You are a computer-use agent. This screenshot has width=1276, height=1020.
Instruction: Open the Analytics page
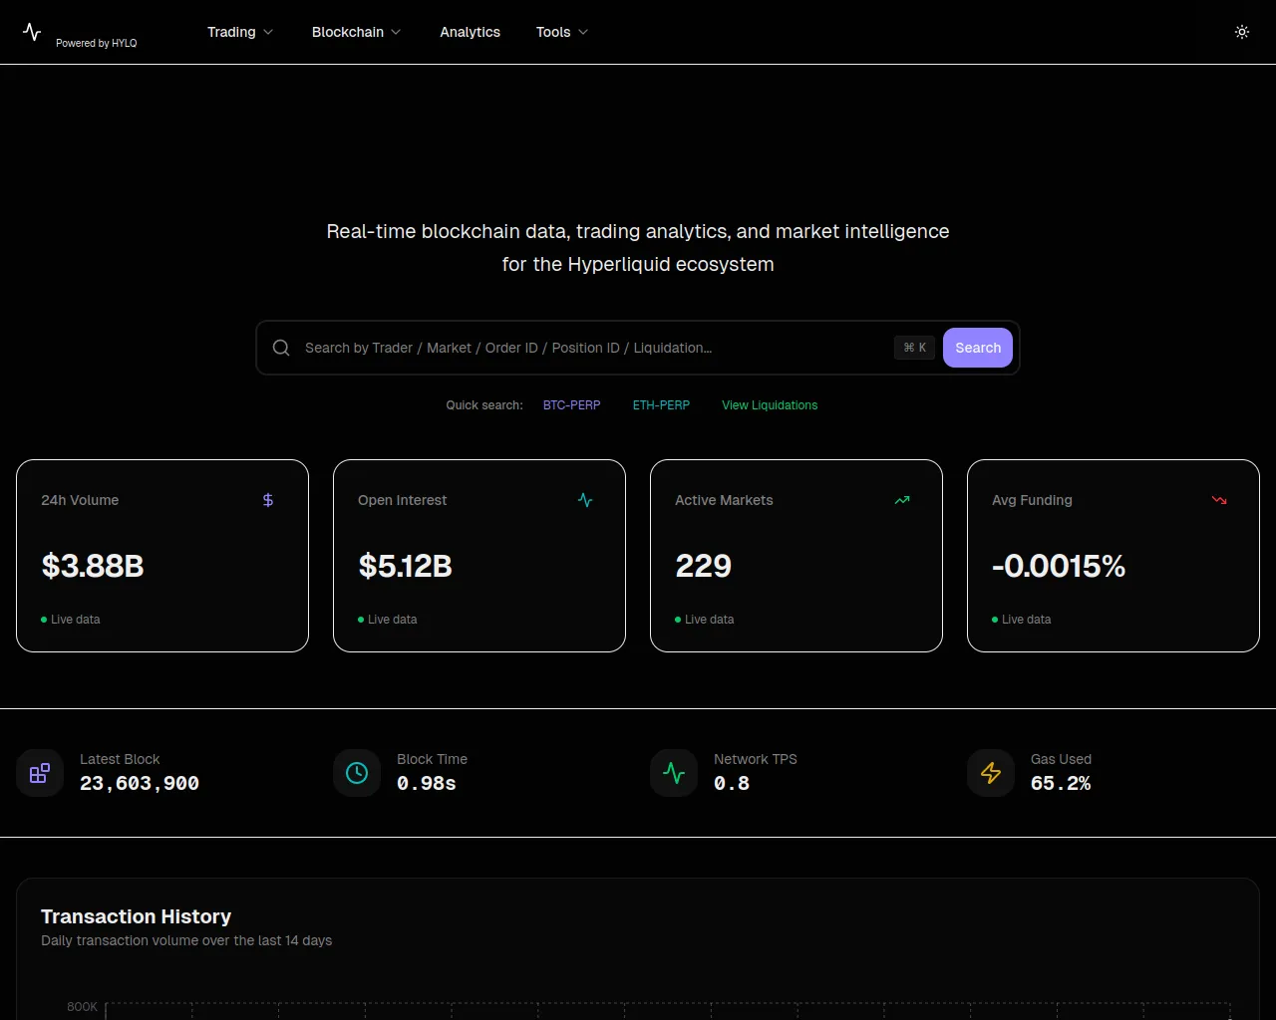[471, 32]
